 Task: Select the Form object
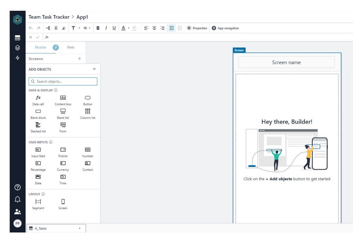coord(63,127)
